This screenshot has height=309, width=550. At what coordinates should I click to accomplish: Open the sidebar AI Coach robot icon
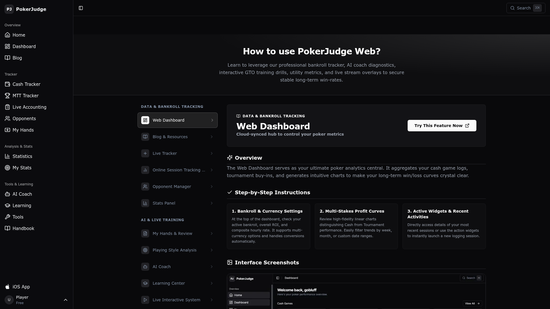tap(7, 194)
